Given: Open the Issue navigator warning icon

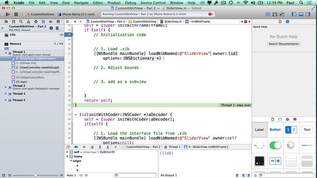Looking at the screenshot, I should (28, 22).
